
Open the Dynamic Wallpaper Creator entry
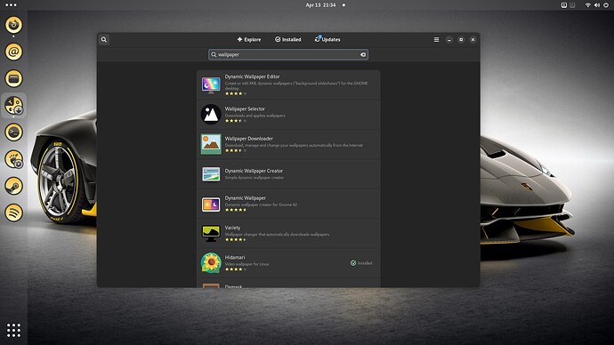pos(288,174)
